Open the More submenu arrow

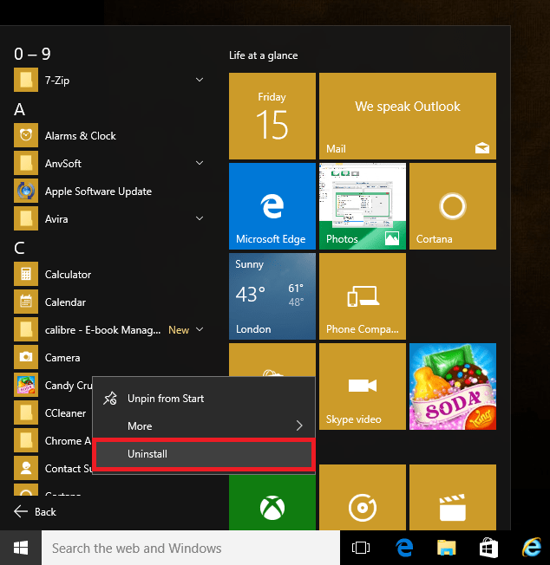[299, 425]
